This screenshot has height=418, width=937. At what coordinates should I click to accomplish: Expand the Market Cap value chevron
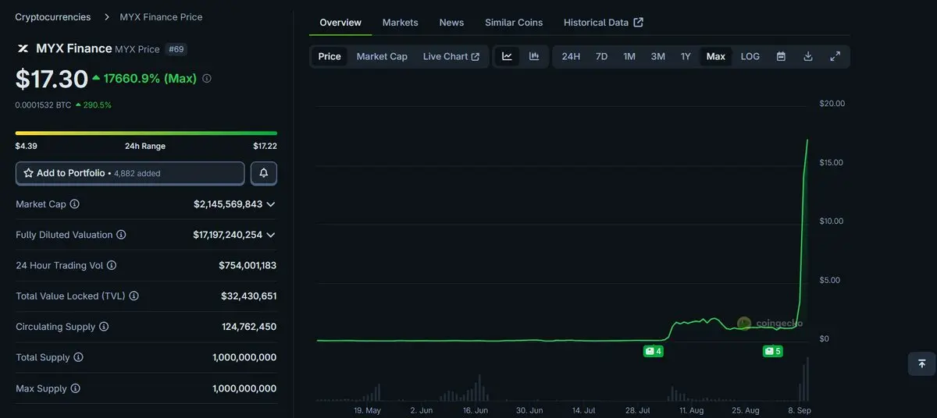pyautogui.click(x=271, y=204)
